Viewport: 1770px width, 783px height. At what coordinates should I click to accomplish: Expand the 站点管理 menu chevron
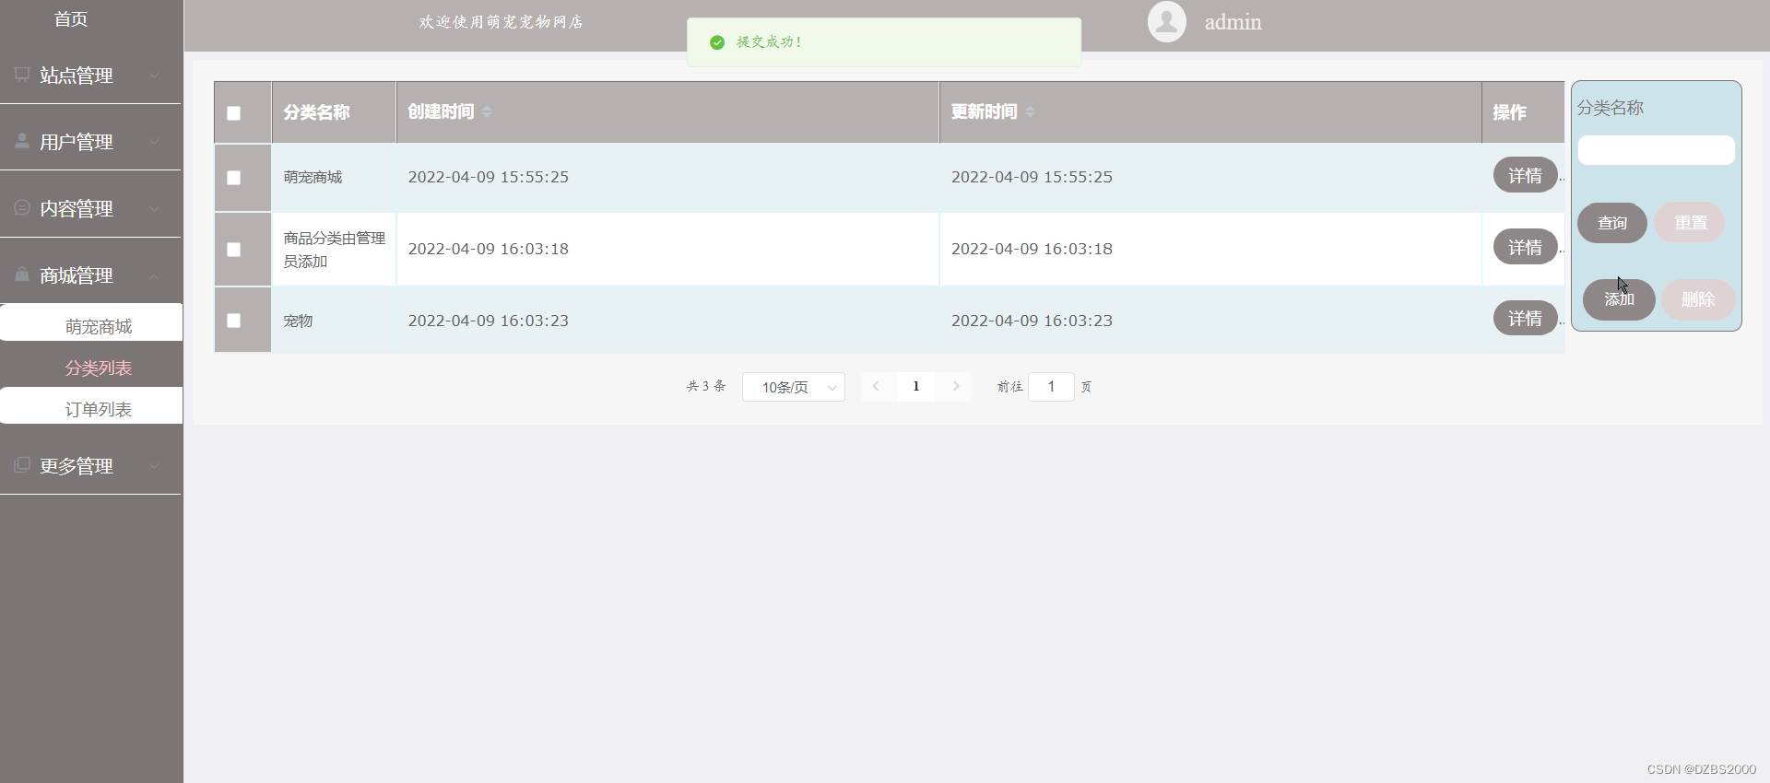pos(154,76)
